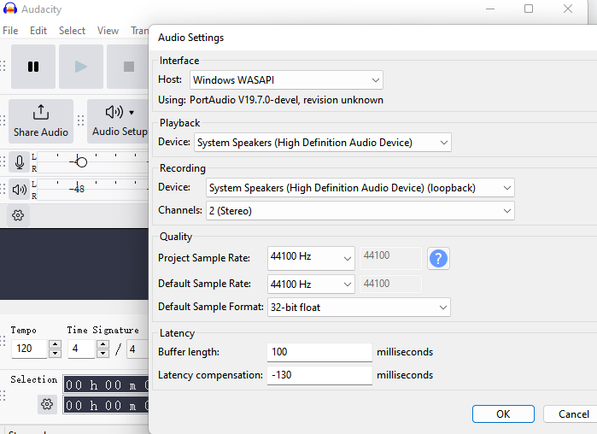Expand the Project Sample Rate dropdown
This screenshot has height=434, width=597.
311,258
